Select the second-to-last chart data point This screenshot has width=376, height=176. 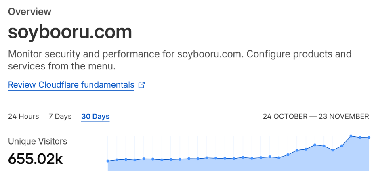(360, 138)
